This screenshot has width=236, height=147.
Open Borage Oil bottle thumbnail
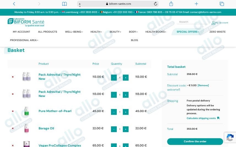click(x=26, y=128)
